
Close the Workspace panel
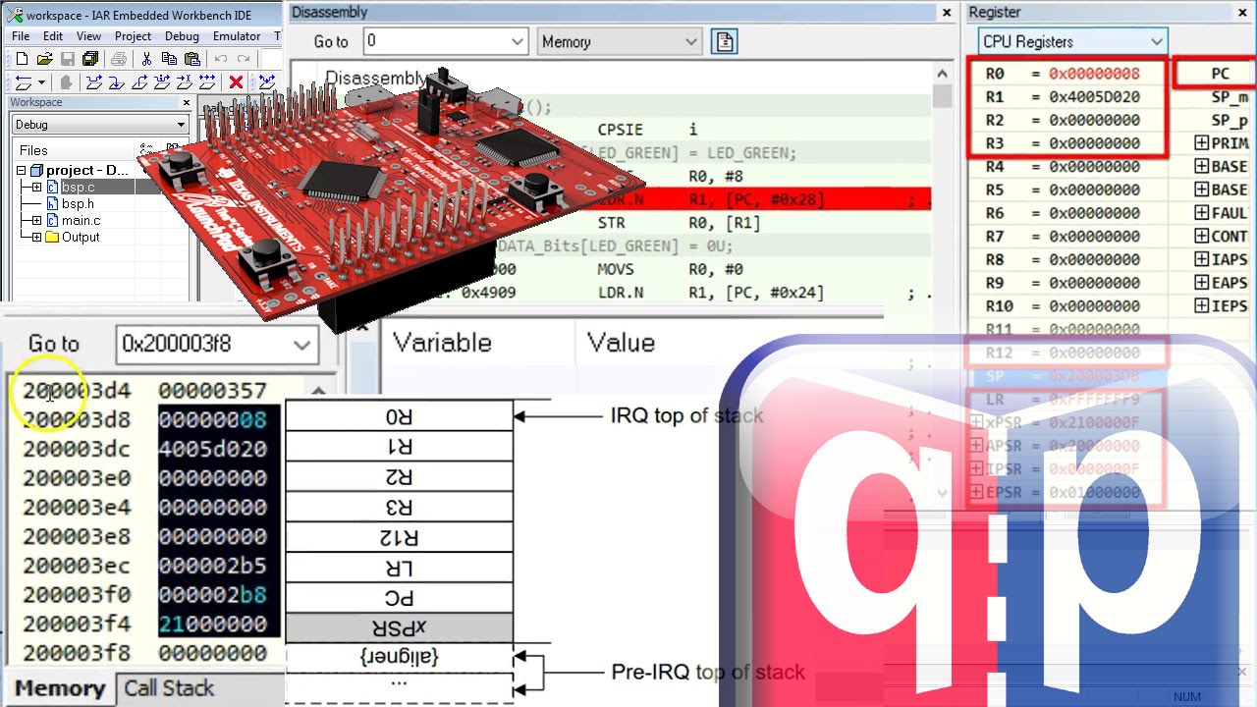187,102
